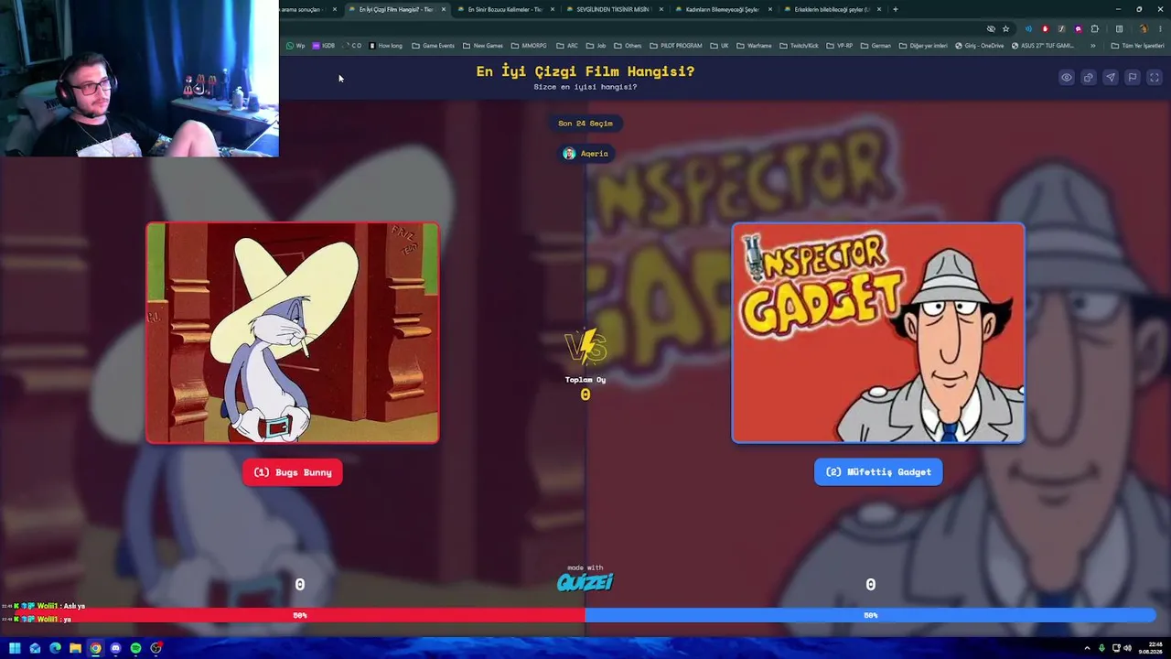Image resolution: width=1171 pixels, height=659 pixels.
Task: Open the IGDB bookmark
Action: point(324,46)
